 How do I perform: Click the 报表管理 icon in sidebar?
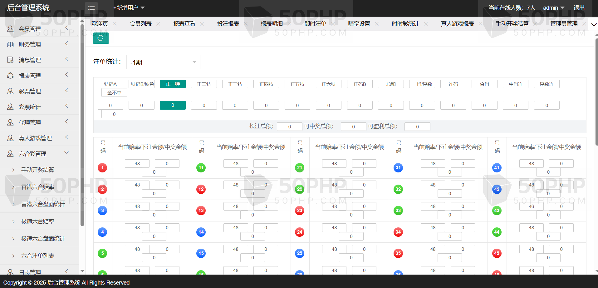10,76
